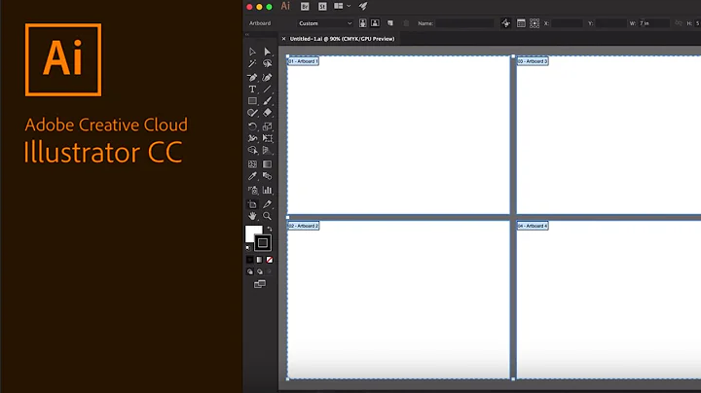Select the Width/Warp tool
The width and height of the screenshot is (701, 393).
(252, 138)
